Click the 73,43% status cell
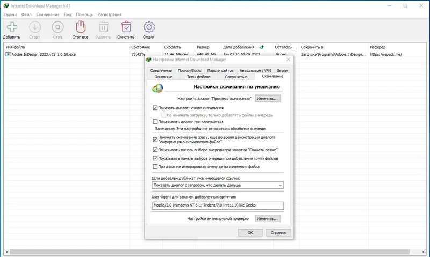430x257 pixels. (138, 54)
